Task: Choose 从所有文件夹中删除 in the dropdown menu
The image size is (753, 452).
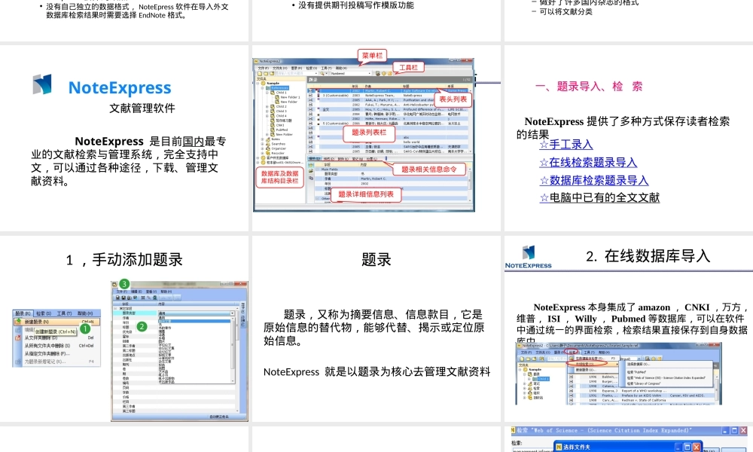Action: 57,345
